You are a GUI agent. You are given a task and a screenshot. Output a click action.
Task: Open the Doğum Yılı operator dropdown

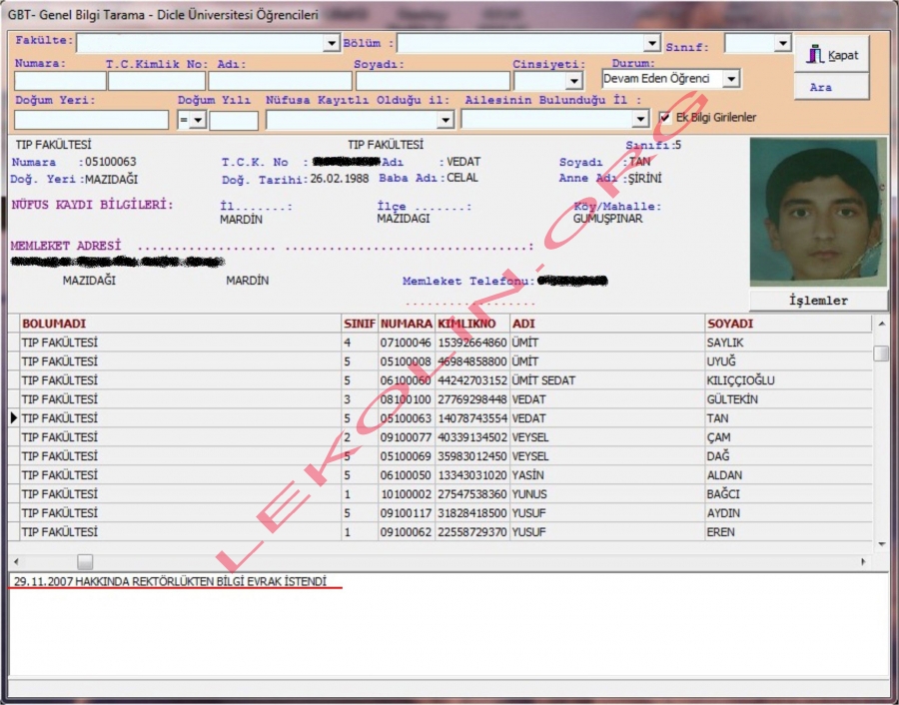198,121
